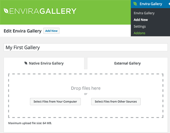Click the 'Drop files here' upload area
The image size is (170, 133).
pyautogui.click(x=86, y=96)
